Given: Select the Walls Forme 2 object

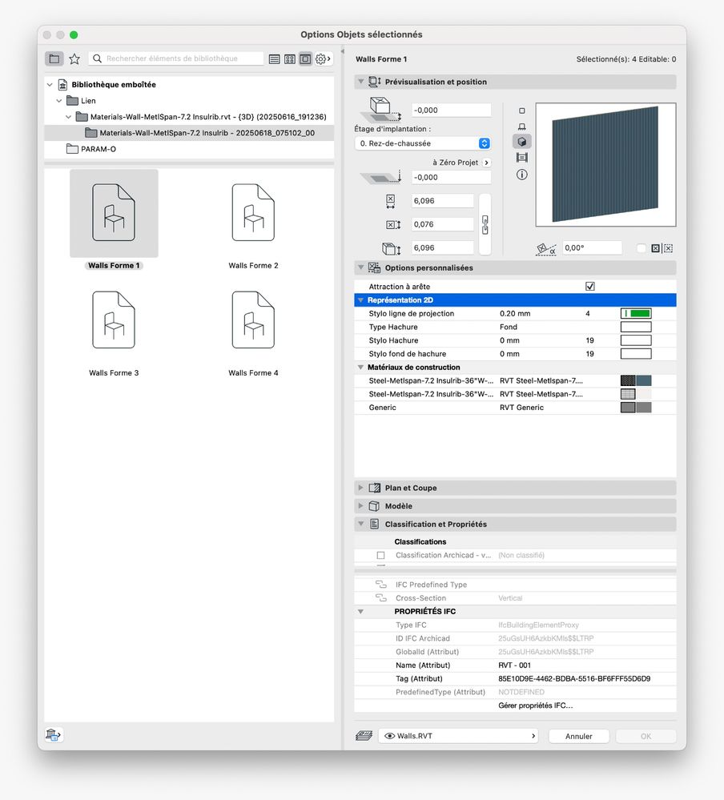Looking at the screenshot, I should tap(253, 212).
